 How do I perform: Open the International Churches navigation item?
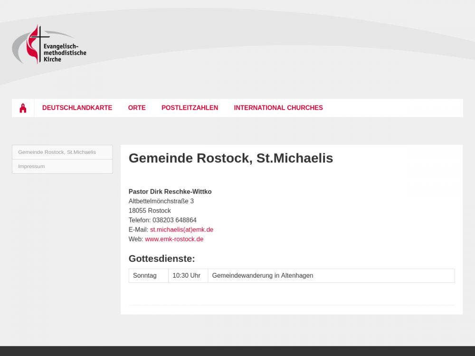pyautogui.click(x=278, y=108)
